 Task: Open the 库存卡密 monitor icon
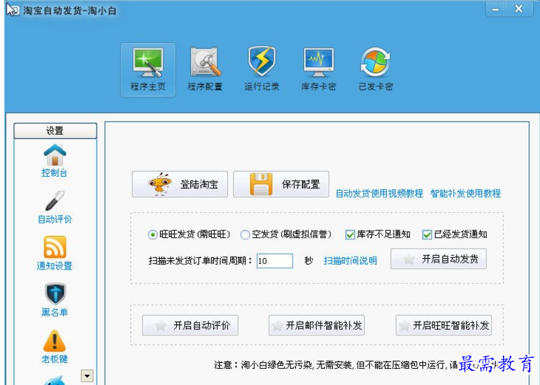point(319,70)
